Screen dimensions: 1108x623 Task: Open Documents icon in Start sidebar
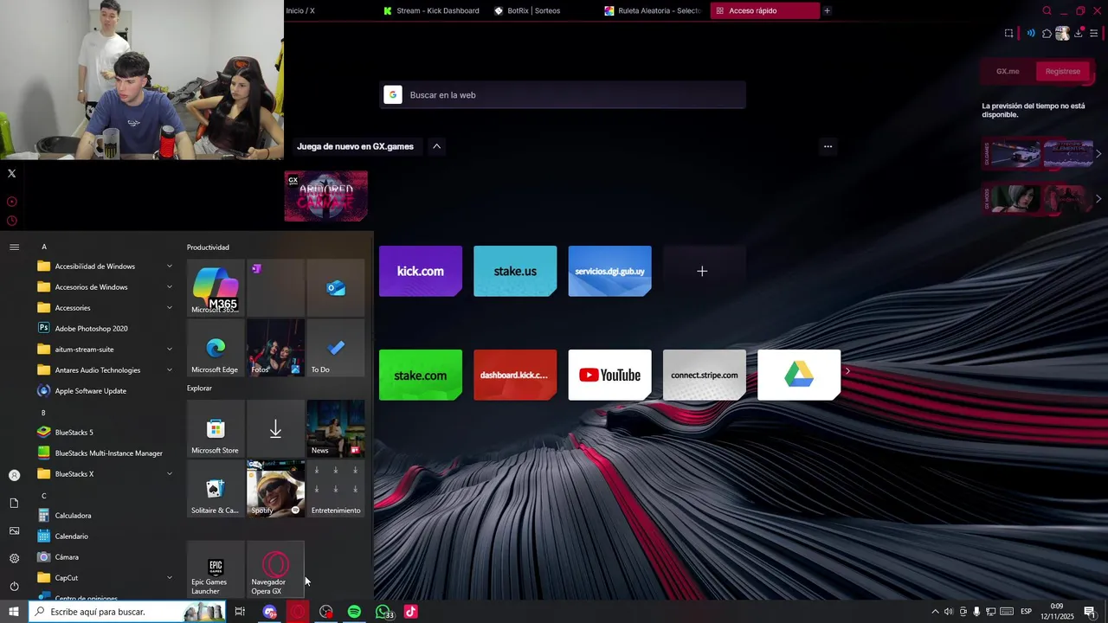coord(14,504)
